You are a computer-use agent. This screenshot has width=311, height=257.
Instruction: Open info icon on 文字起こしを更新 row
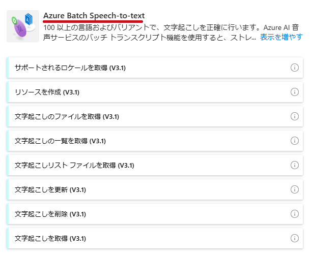coord(295,189)
